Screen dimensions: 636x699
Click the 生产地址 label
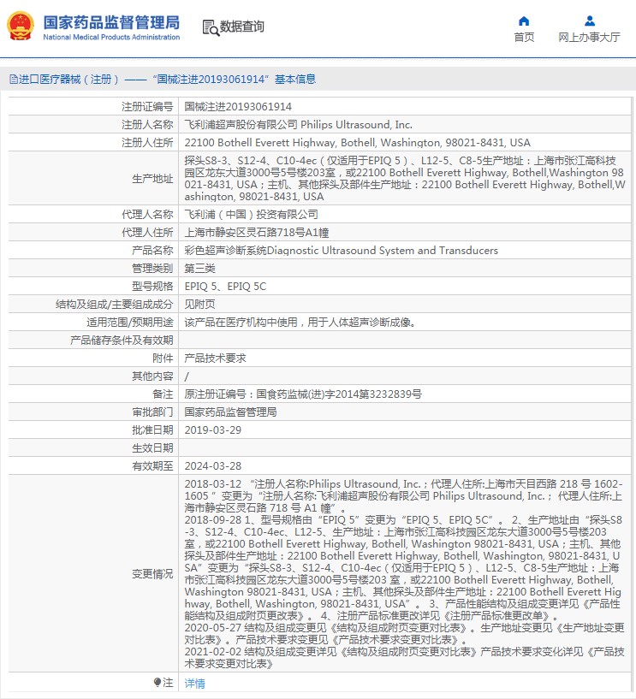click(152, 179)
